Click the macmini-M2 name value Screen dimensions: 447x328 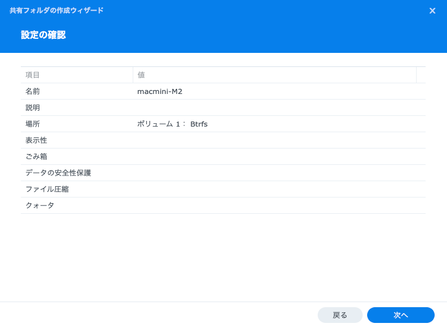(160, 91)
